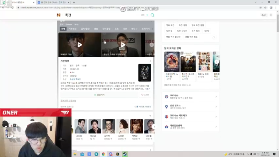Open Steam icon in taskbar
The height and width of the screenshot is (157, 279).
pyautogui.click(x=125, y=154)
